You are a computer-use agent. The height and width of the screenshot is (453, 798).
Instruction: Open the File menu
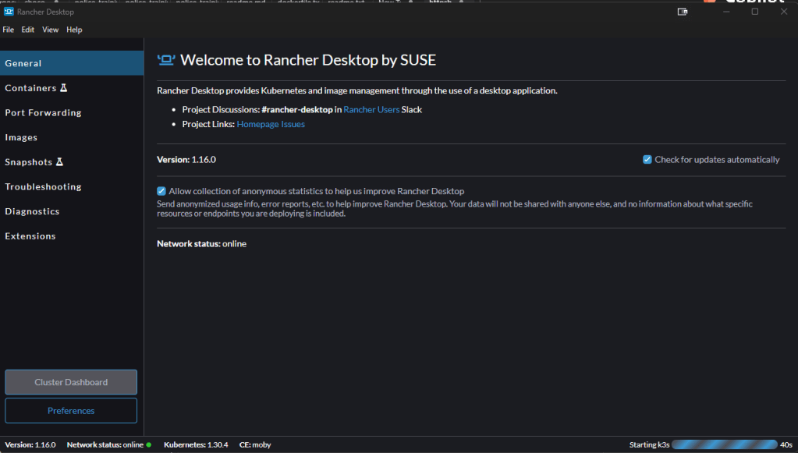click(x=8, y=30)
